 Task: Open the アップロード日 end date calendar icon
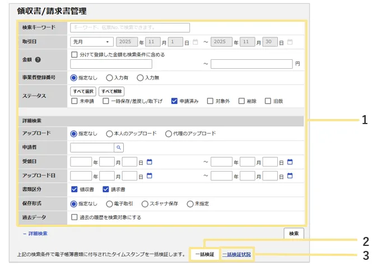click(x=290, y=175)
